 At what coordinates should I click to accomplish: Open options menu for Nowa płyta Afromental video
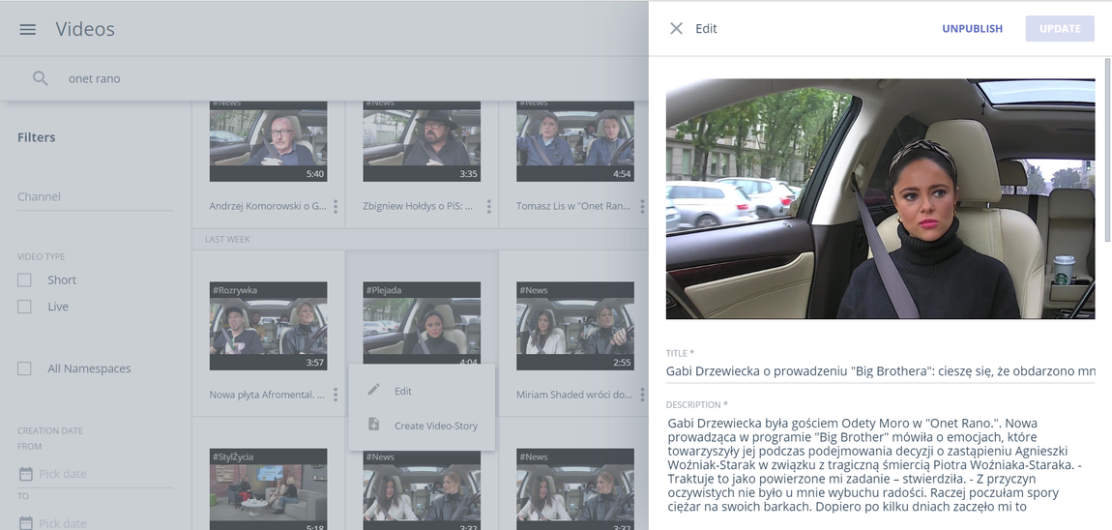tap(336, 395)
